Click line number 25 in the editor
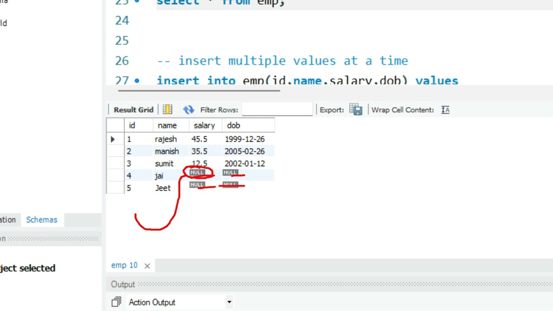 [x=122, y=41]
